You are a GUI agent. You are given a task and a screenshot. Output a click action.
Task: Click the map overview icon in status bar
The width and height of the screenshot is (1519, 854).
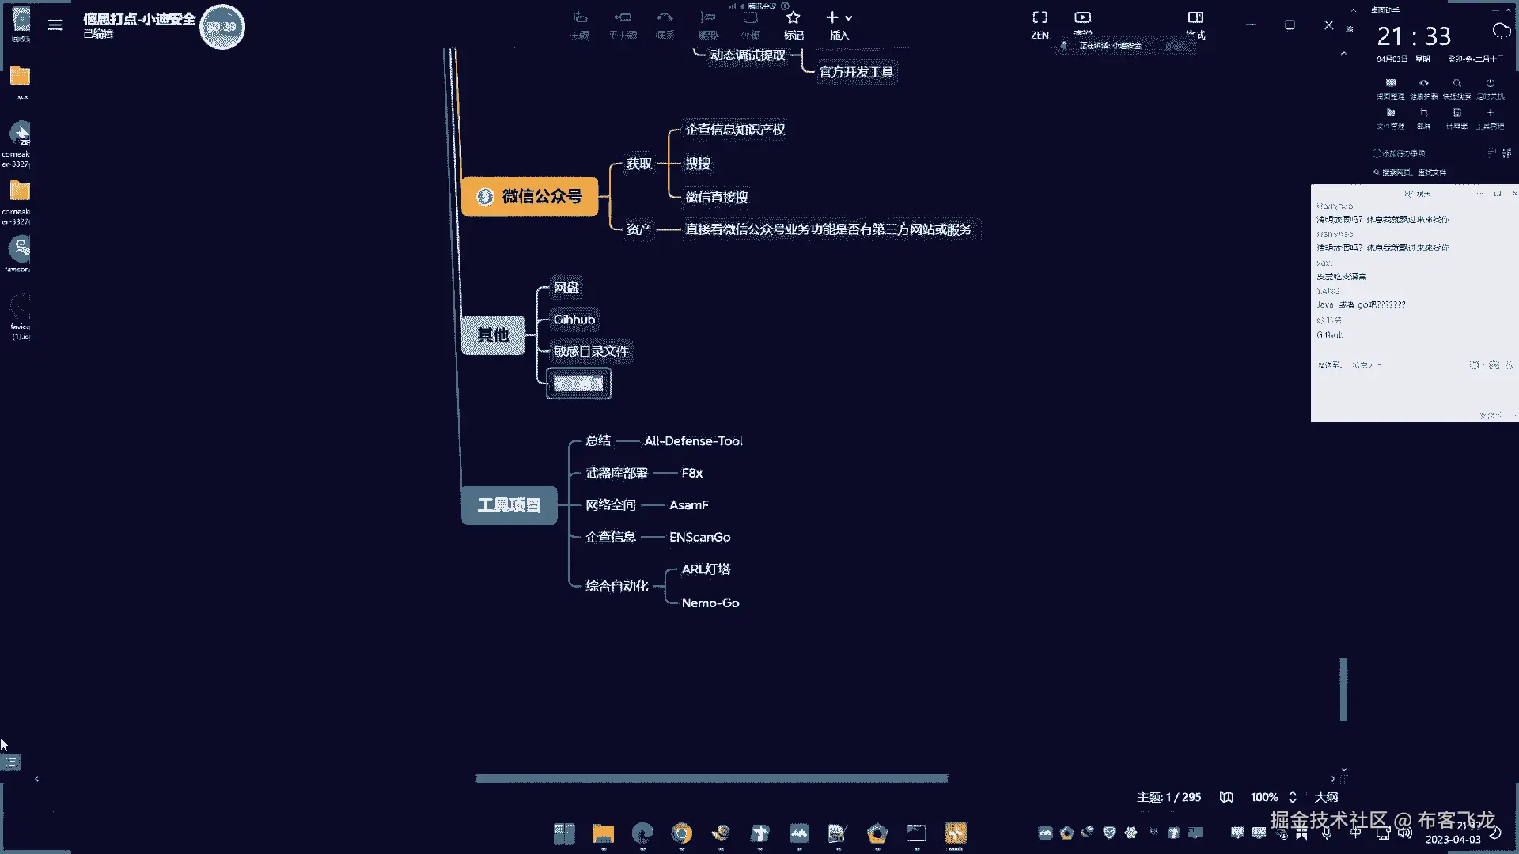1226,797
